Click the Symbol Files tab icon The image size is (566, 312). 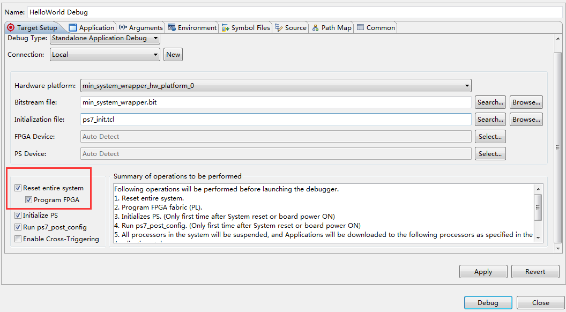pos(226,27)
